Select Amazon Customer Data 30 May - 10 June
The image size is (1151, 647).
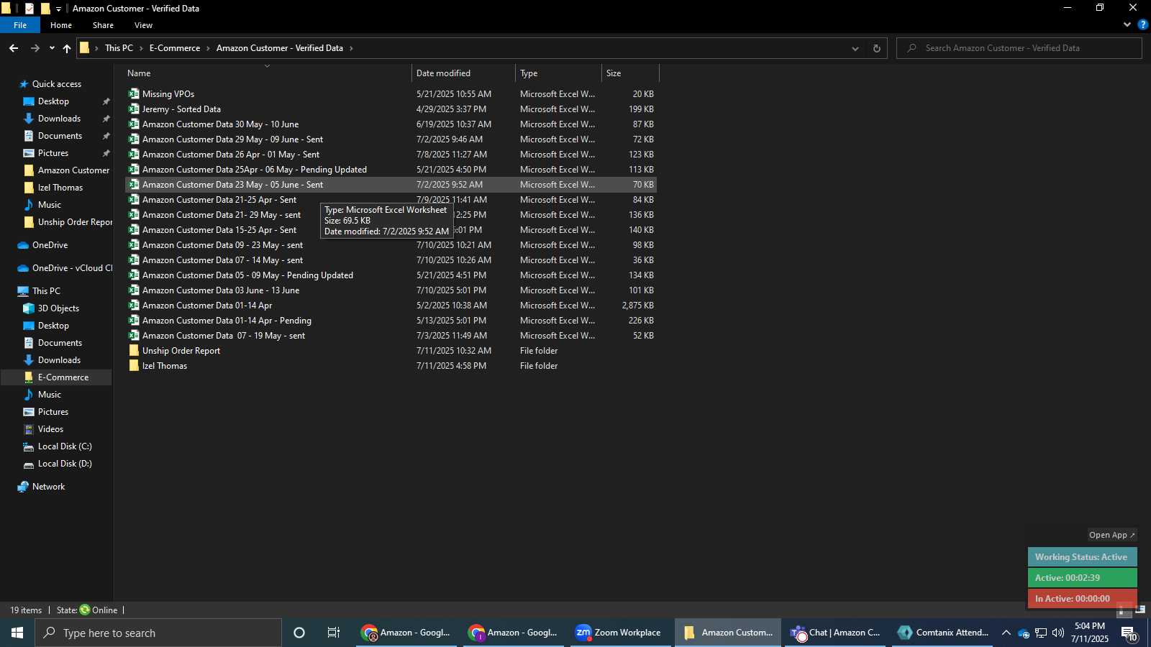tap(220, 124)
